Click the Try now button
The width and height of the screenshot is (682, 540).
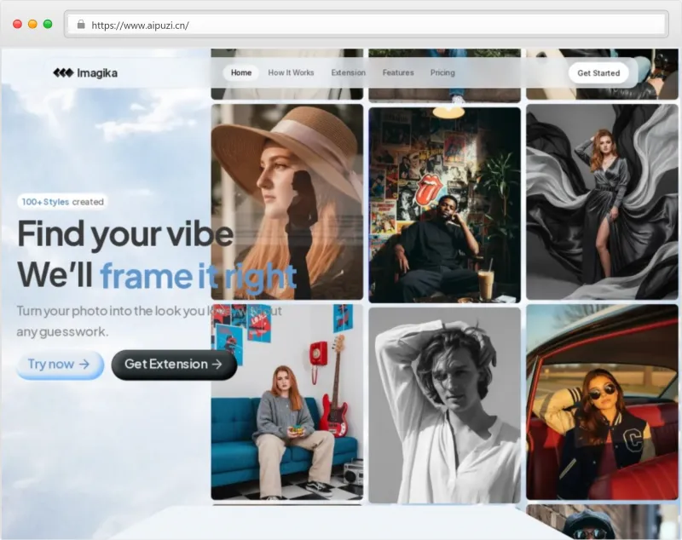tap(59, 365)
